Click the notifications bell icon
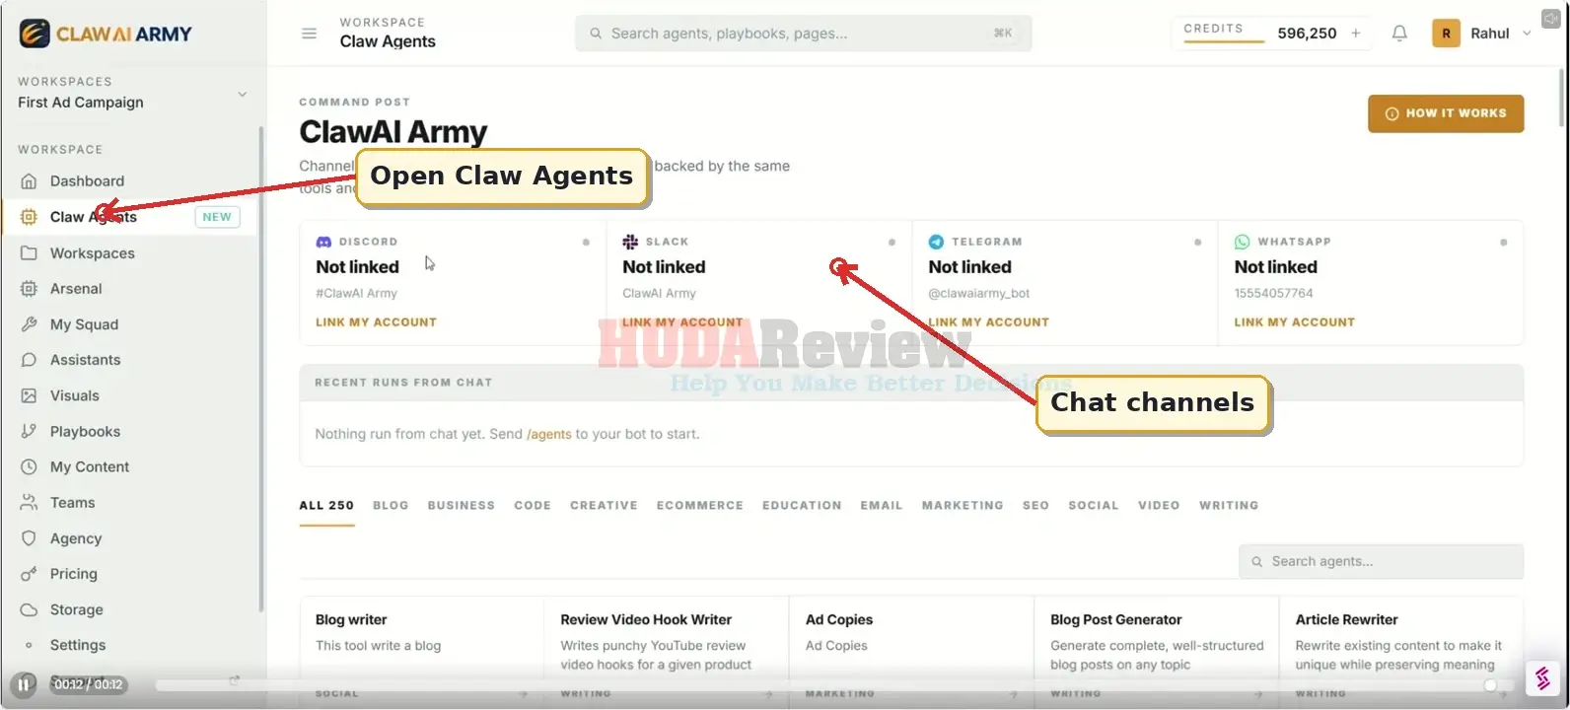Viewport: 1570px width, 710px height. (1399, 34)
